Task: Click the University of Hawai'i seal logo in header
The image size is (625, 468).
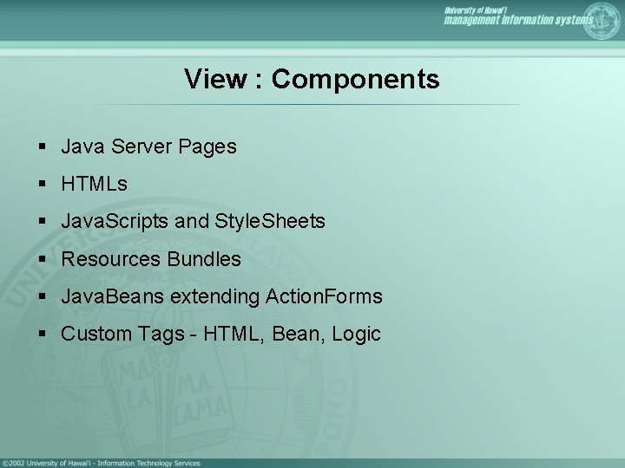Action: click(602, 21)
